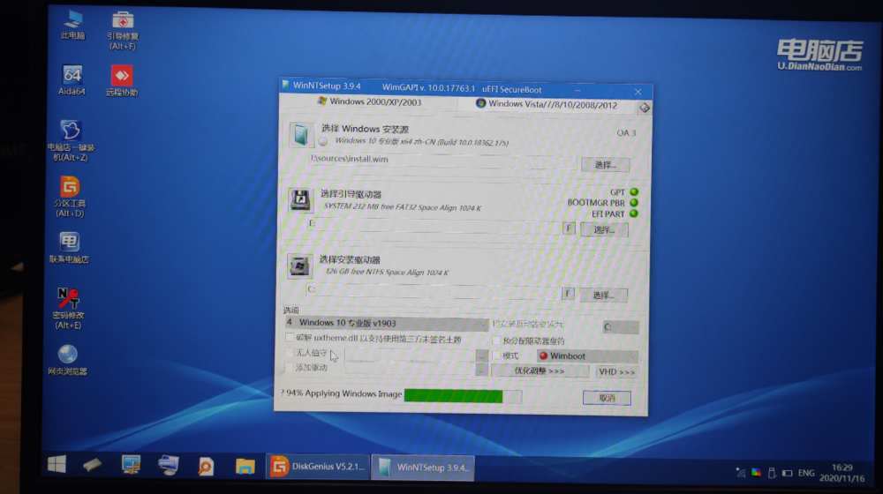Open the This PC desktop icon

pos(72,25)
